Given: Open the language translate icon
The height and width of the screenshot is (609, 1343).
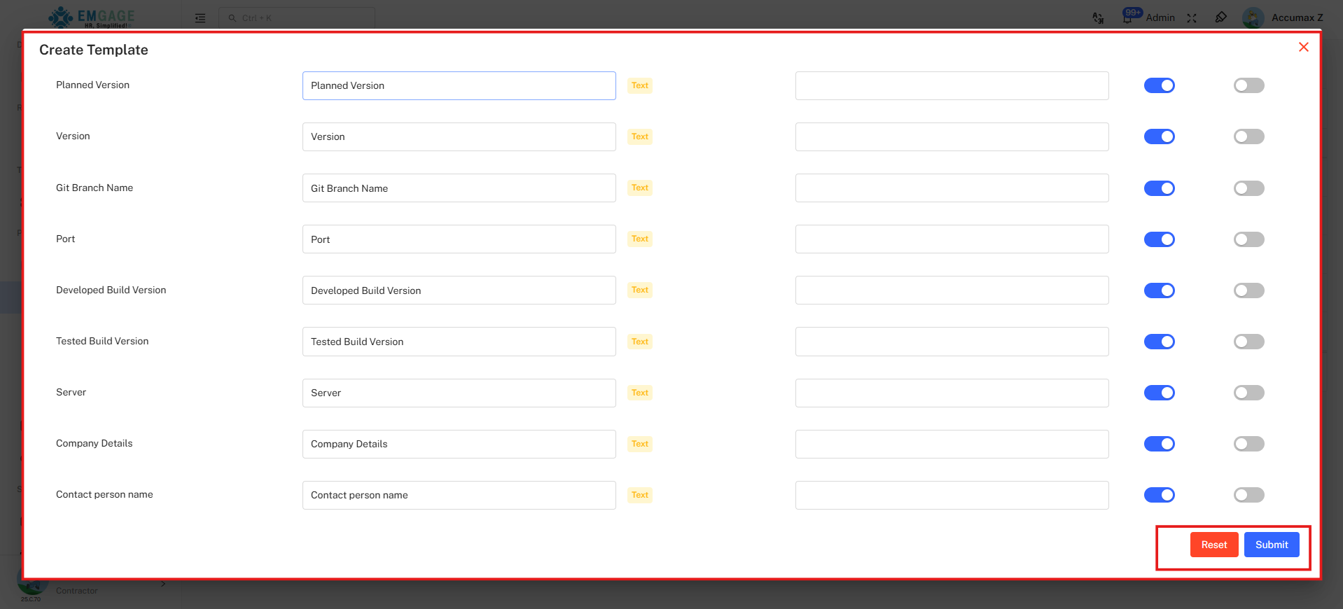Looking at the screenshot, I should [1098, 18].
